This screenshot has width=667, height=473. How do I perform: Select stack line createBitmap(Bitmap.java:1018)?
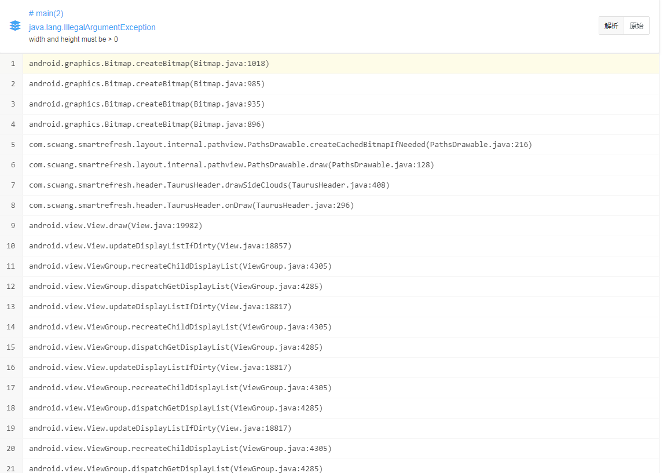tap(340, 63)
